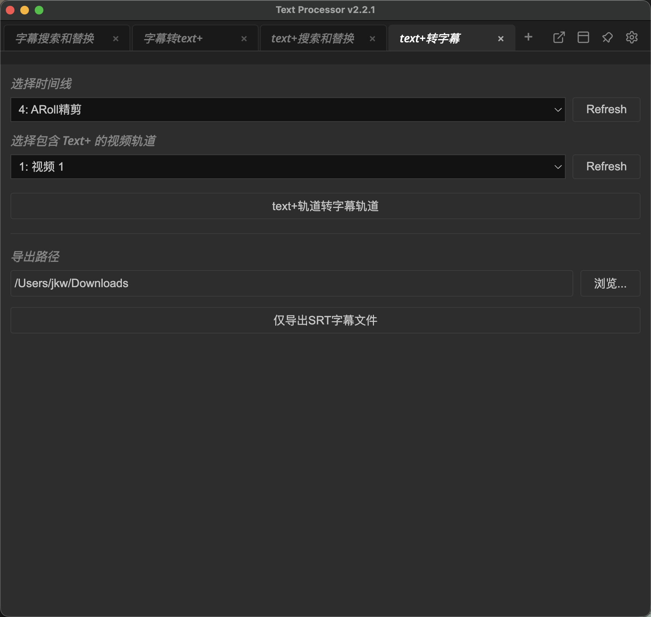
Task: Close the text+搜索和替换 tab
Action: click(x=373, y=39)
